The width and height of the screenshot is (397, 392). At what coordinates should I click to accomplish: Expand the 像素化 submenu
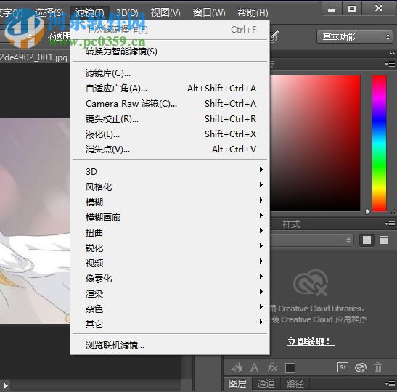pos(170,278)
